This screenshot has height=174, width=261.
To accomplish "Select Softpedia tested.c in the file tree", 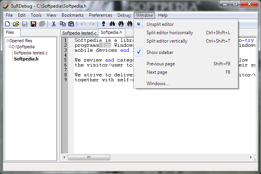I will [x=31, y=53].
